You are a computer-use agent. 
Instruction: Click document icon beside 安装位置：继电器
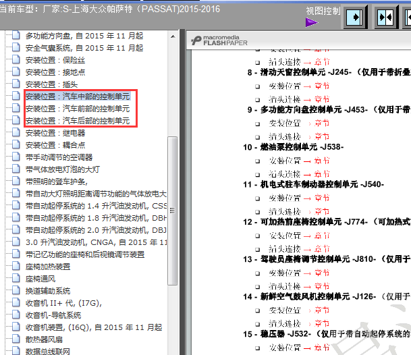16,133
